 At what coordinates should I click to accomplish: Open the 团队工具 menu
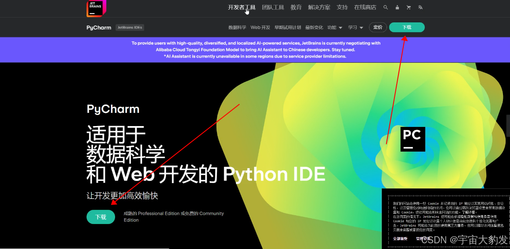pos(273,7)
